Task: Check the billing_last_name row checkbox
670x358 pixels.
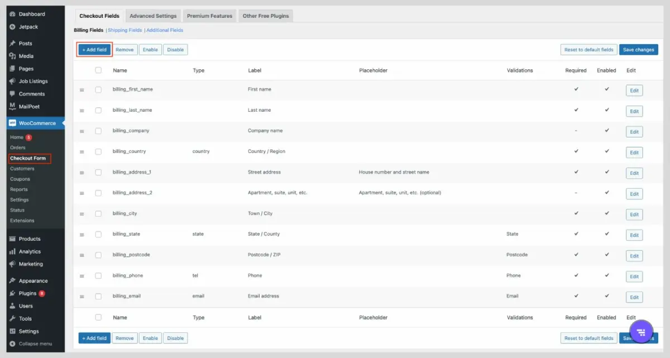Action: click(x=98, y=110)
